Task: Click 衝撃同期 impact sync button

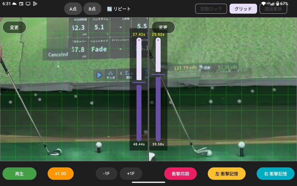Action: coord(180,174)
